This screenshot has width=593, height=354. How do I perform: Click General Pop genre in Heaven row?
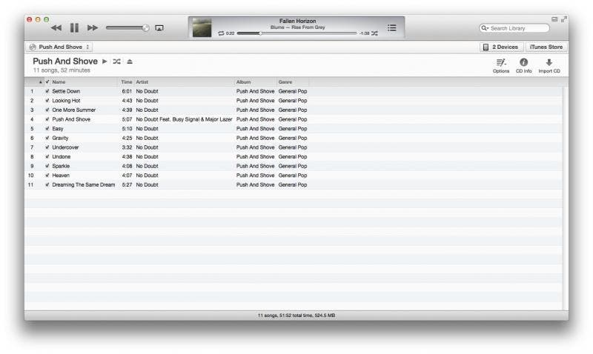(x=293, y=176)
